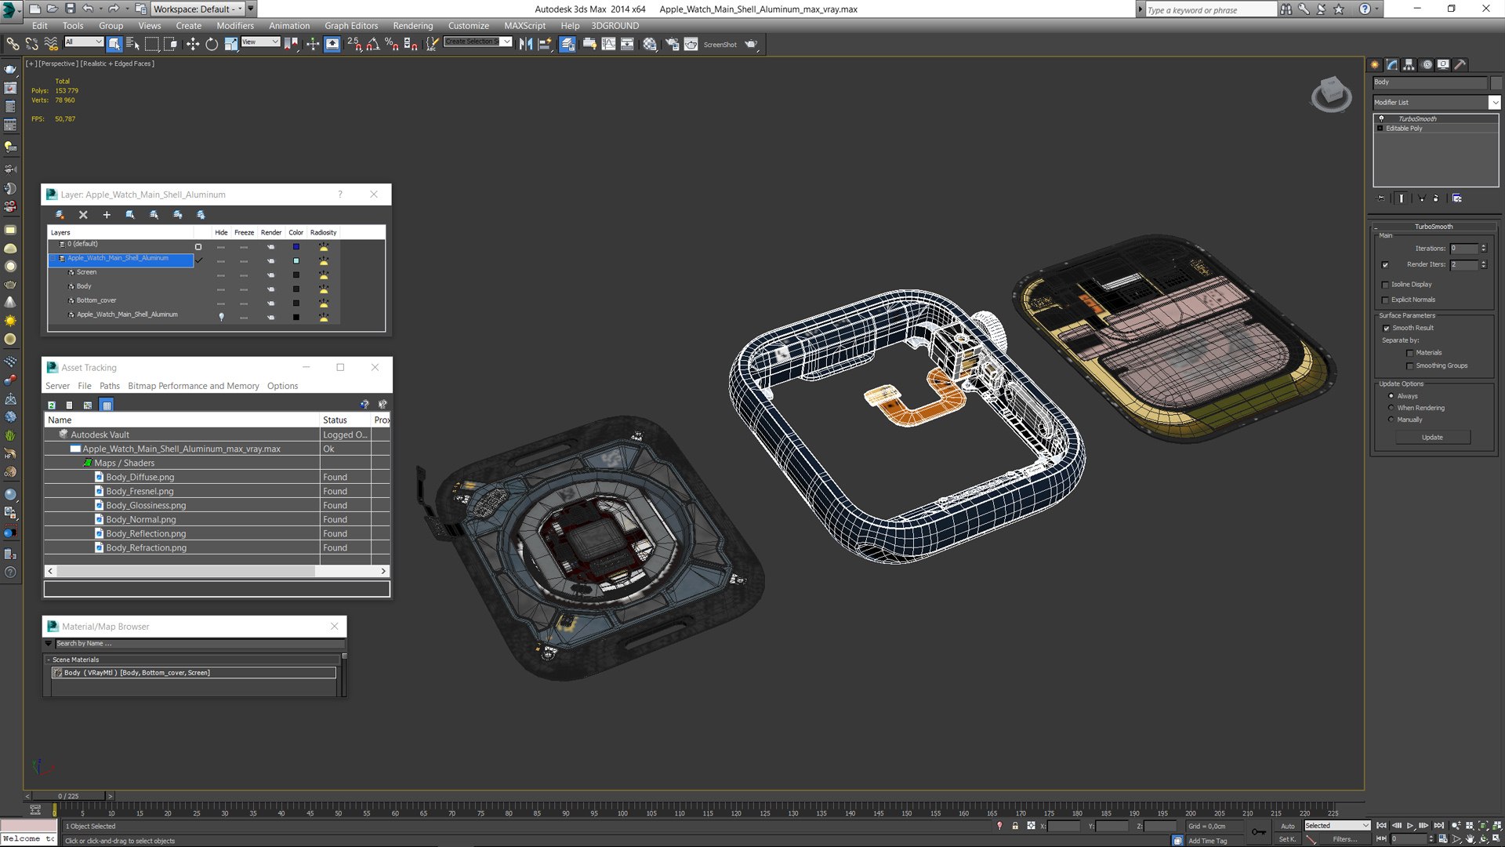Viewport: 1505px width, 847px height.
Task: Enable the Explicit Normals checkbox
Action: coord(1385,300)
